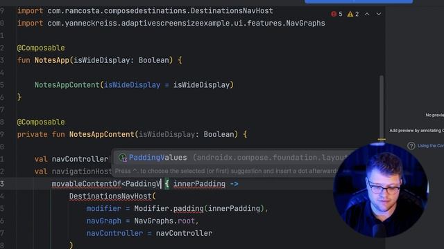Click the navigationHost variable name
This screenshot has height=249, width=444.
(82, 171)
